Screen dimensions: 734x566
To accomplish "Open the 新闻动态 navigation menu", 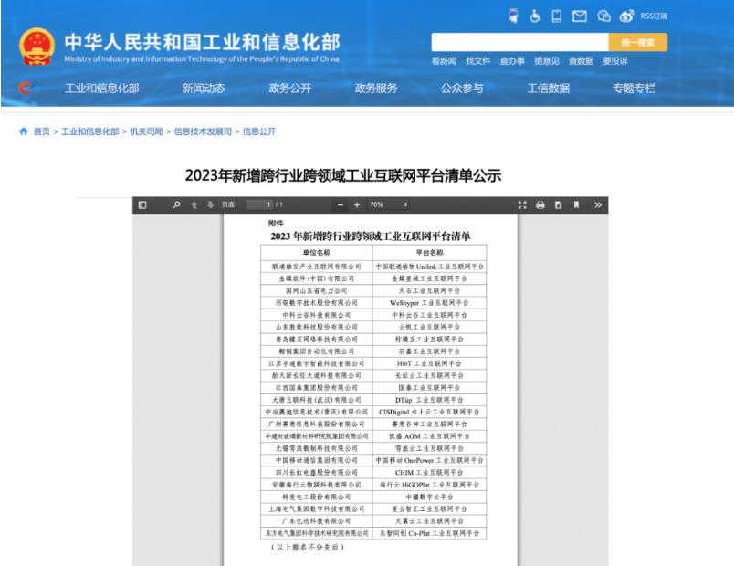I will coord(204,88).
